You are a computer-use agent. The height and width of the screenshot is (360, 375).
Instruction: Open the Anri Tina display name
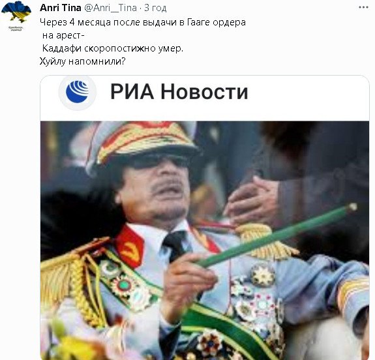tap(61, 8)
